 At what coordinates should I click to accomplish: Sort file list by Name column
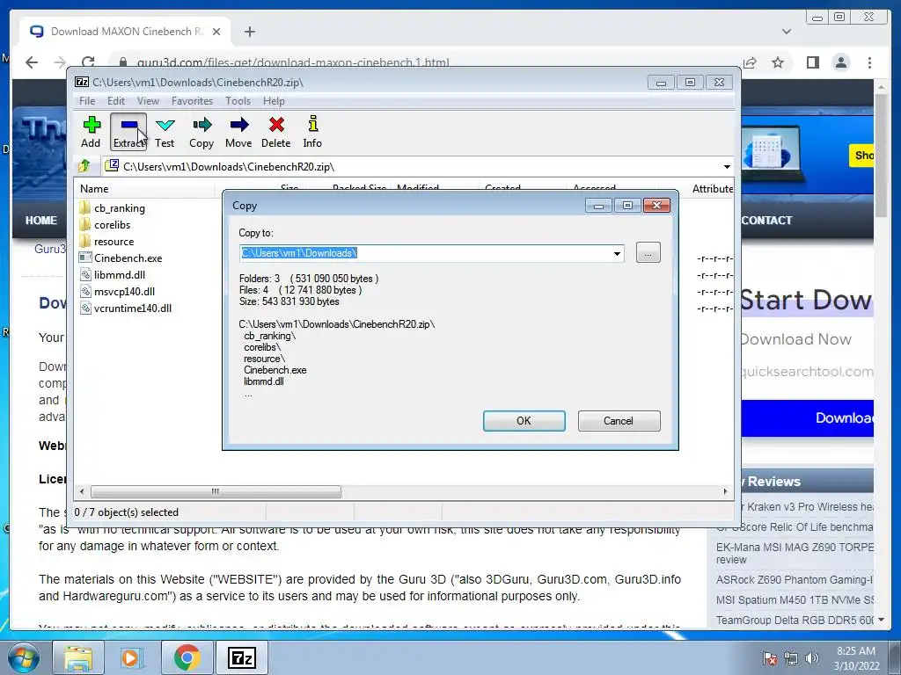coord(145,188)
